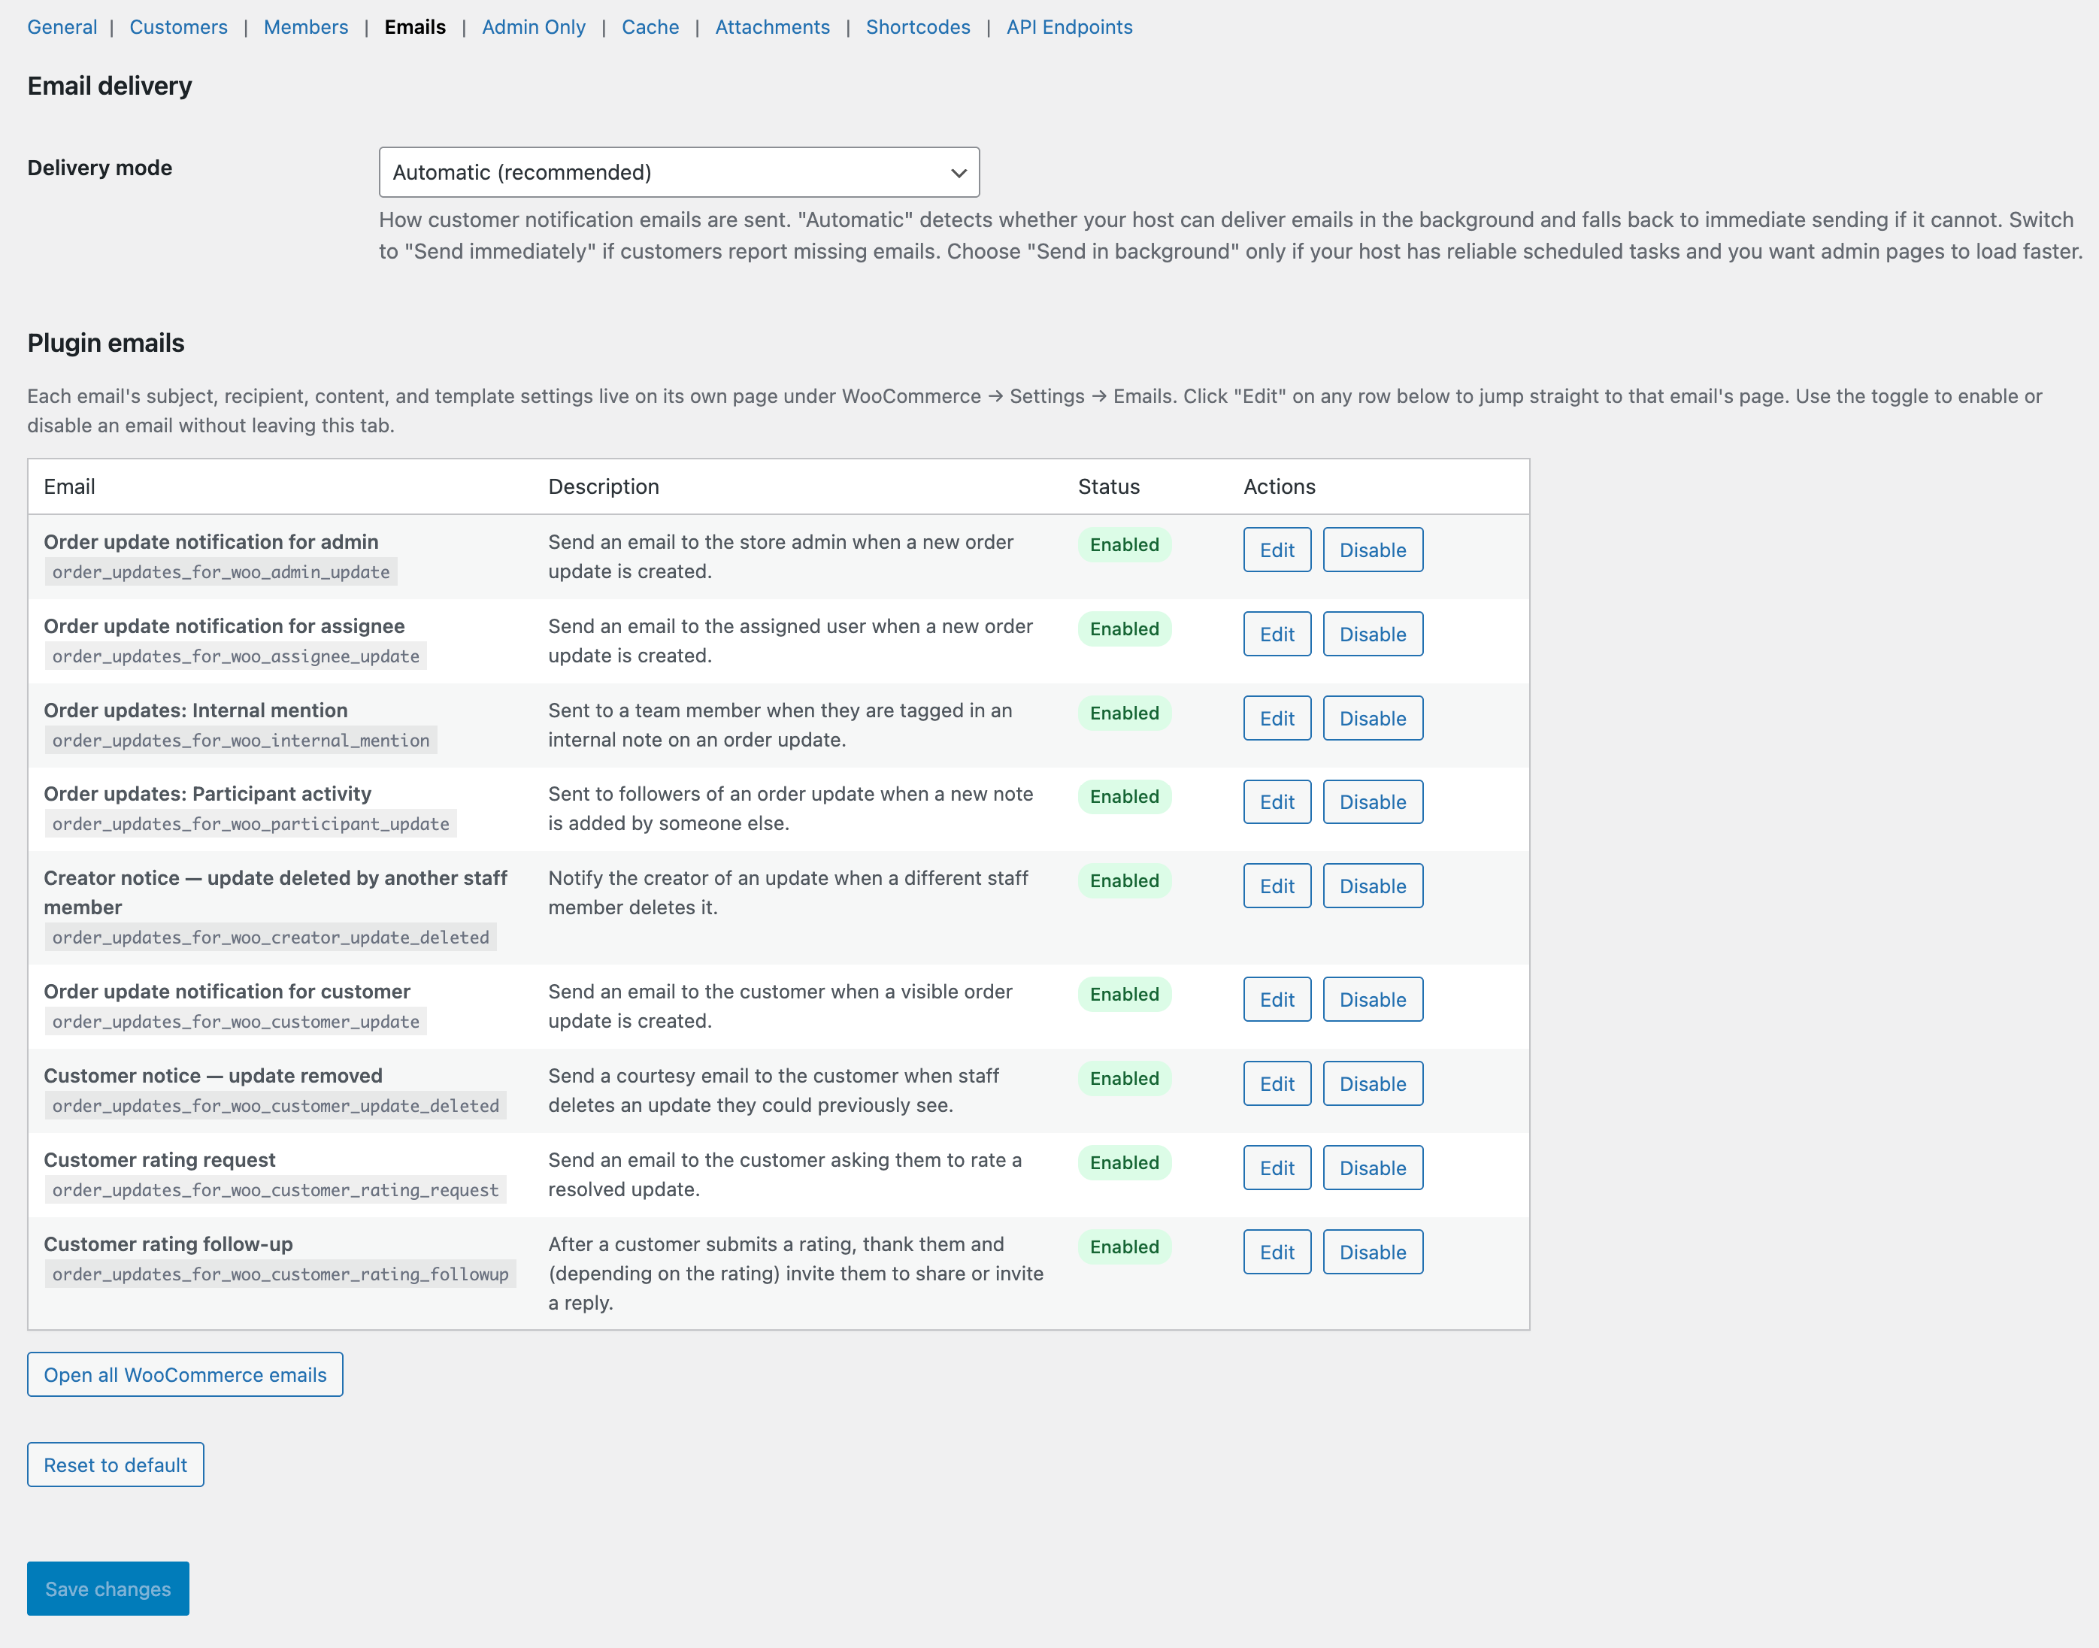Image resolution: width=2099 pixels, height=1648 pixels.
Task: Switch to the Customers tab
Action: click(178, 27)
